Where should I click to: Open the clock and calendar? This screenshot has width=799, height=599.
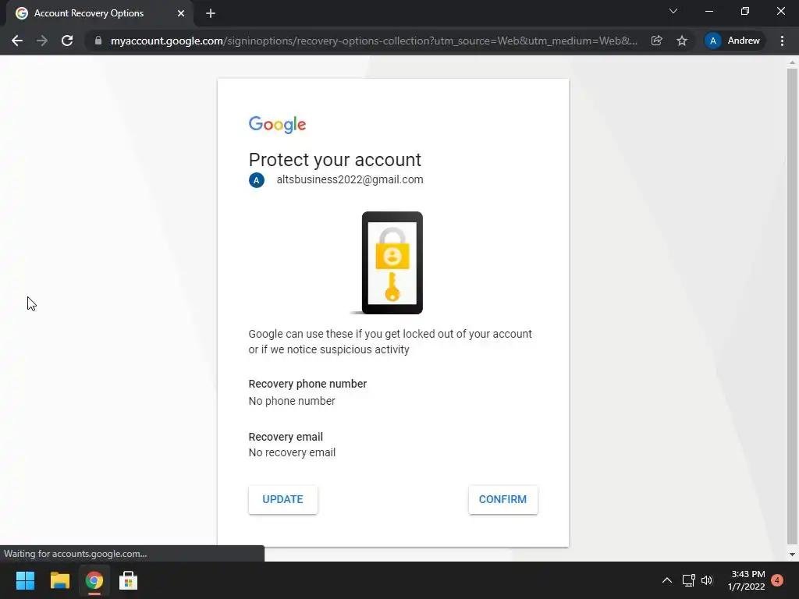point(747,580)
